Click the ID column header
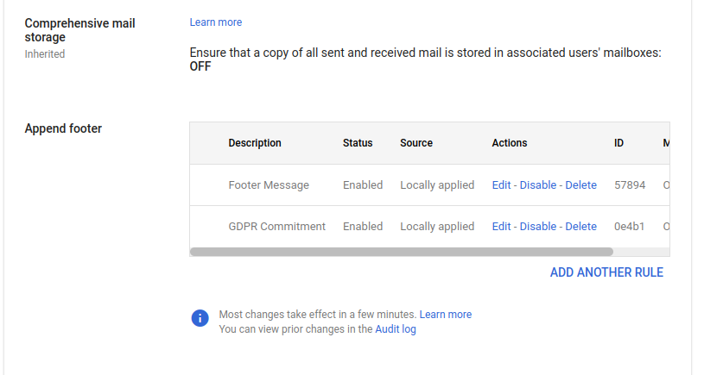 pyautogui.click(x=618, y=143)
